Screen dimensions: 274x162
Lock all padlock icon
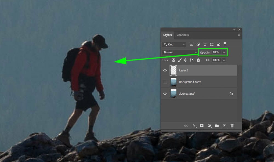[198, 60]
